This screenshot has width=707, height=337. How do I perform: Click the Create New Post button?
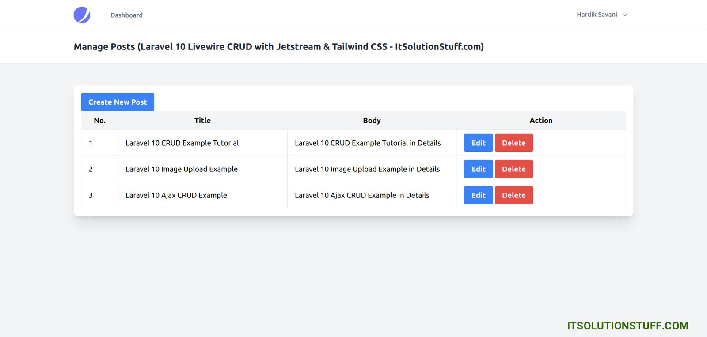tap(118, 102)
